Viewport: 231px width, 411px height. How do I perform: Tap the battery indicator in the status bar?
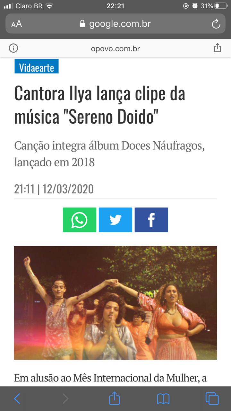(221, 6)
